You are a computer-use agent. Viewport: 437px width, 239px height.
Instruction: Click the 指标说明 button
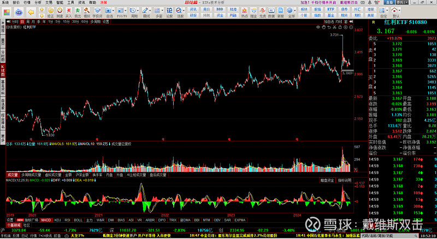coord(345,181)
